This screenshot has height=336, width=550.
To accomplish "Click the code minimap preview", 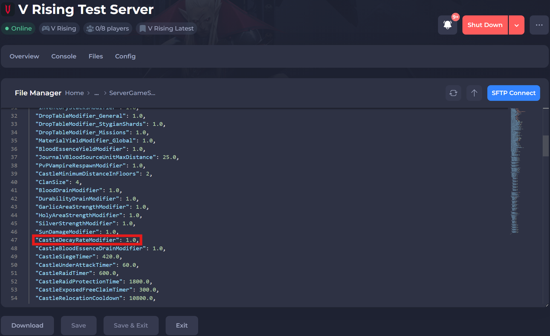I will click(x=517, y=171).
